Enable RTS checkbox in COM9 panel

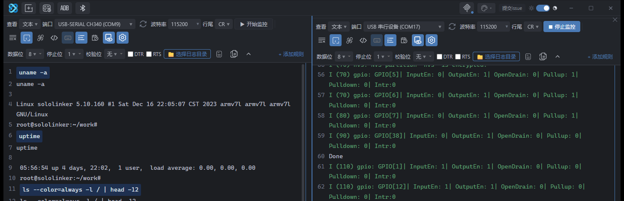pos(149,54)
